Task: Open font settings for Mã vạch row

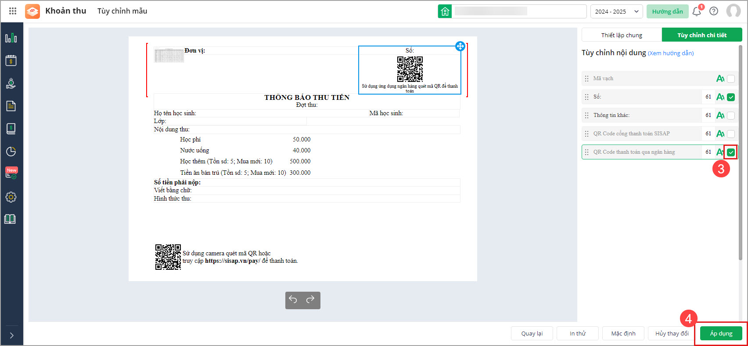Action: pos(720,79)
